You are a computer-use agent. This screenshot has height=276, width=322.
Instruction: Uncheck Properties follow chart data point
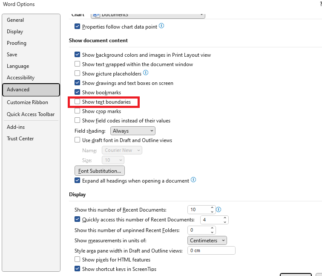click(x=77, y=26)
